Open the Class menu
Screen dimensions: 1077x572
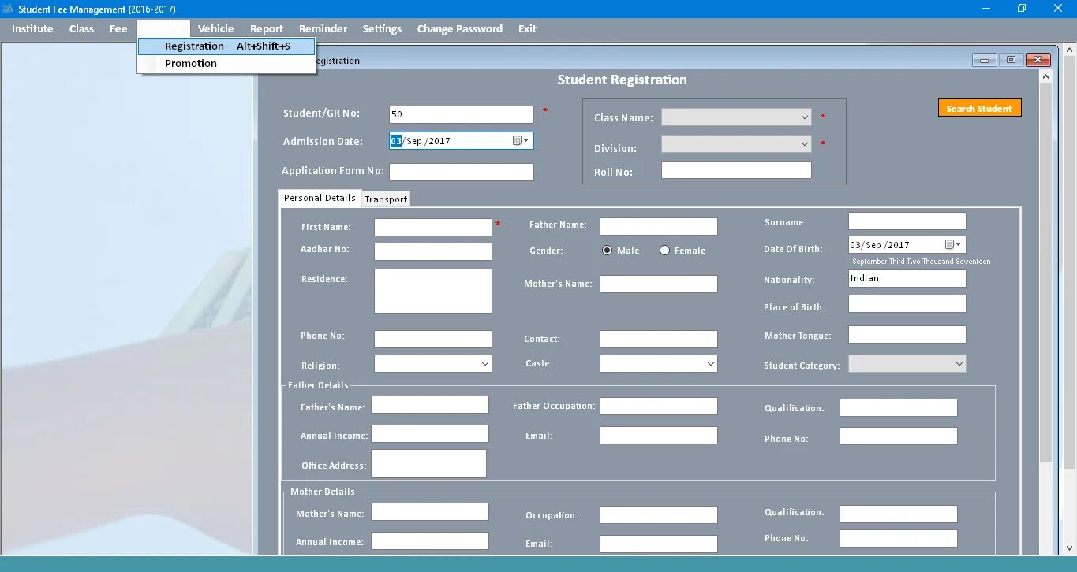point(81,28)
